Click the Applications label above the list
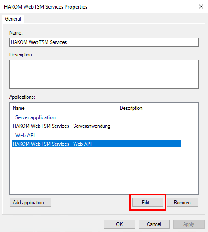This screenshot has width=208, height=232. 22,97
